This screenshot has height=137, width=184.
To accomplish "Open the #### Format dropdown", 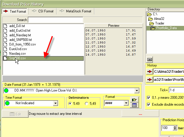I will point(126,103).
